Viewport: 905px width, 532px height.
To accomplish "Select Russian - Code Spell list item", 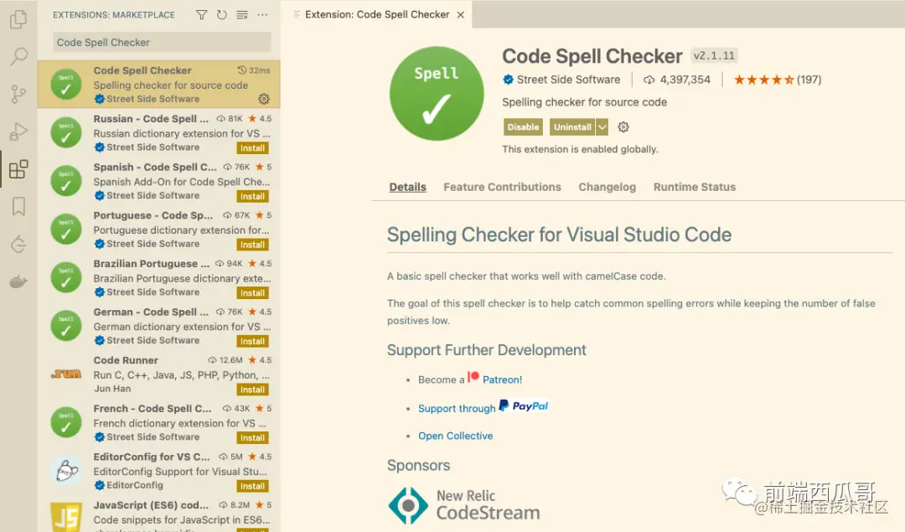I will [159, 132].
